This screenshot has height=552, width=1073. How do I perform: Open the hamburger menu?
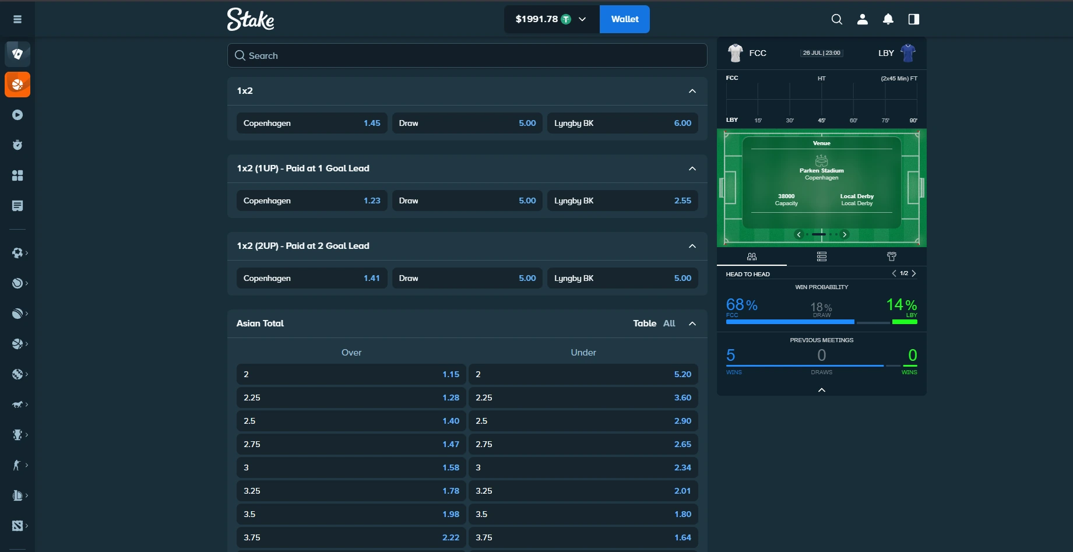tap(17, 19)
